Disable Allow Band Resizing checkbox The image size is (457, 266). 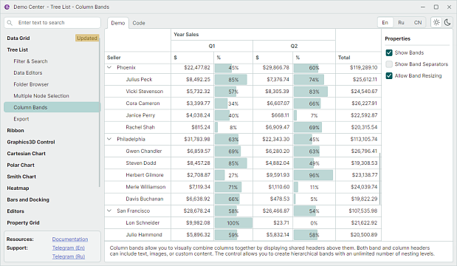[x=389, y=76]
